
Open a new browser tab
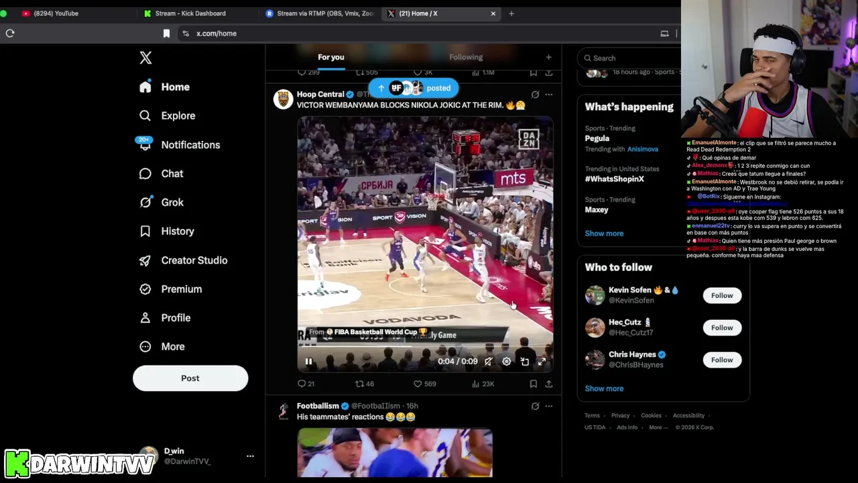(x=511, y=13)
